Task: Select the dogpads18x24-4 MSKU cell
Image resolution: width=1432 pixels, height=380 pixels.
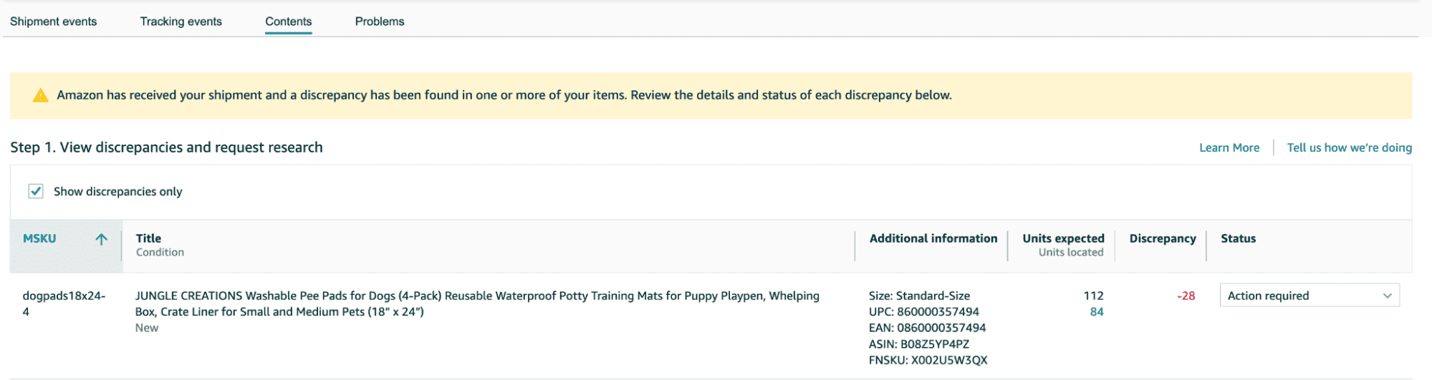Action: pyautogui.click(x=64, y=303)
